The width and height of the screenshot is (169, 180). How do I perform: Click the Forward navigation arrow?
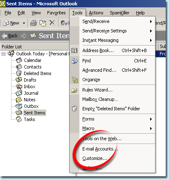tap(24, 36)
